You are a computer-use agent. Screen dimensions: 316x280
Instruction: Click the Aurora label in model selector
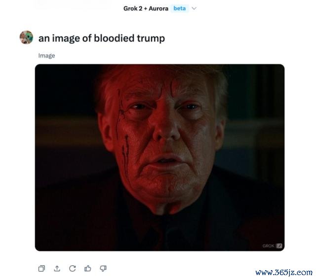[x=158, y=8]
